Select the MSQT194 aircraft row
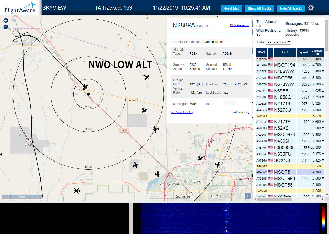The height and width of the screenshot is (234, 329). (x=290, y=65)
